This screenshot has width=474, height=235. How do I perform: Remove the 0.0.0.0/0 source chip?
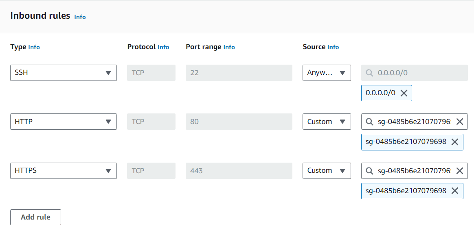(404, 93)
